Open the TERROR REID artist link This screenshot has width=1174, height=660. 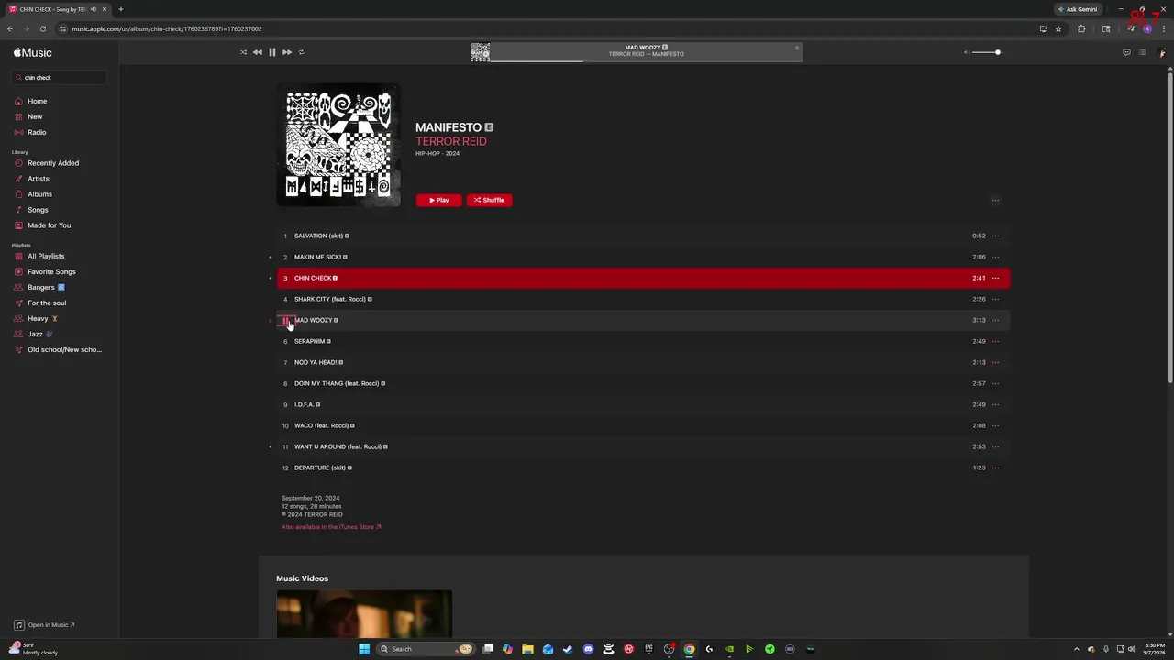(x=451, y=141)
